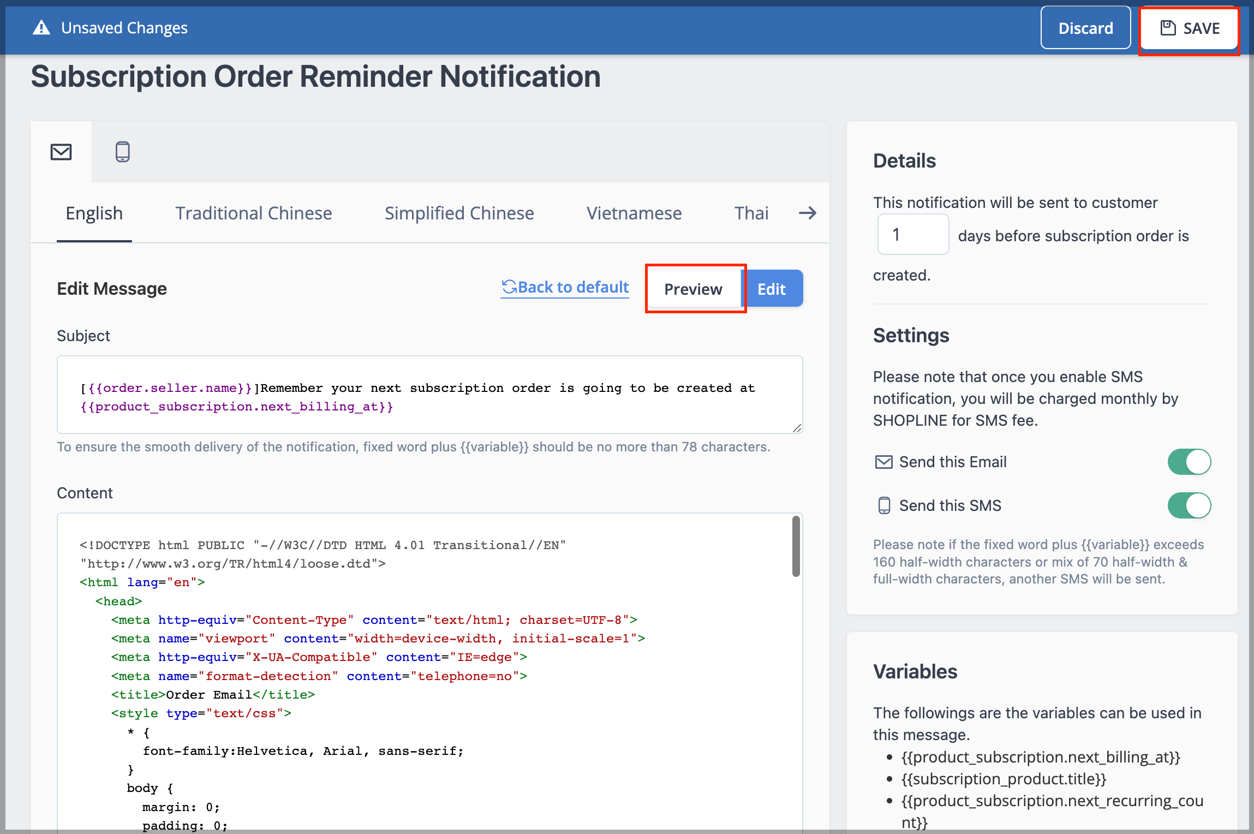Toggle off Send this Email switch
This screenshot has width=1254, height=834.
1189,462
